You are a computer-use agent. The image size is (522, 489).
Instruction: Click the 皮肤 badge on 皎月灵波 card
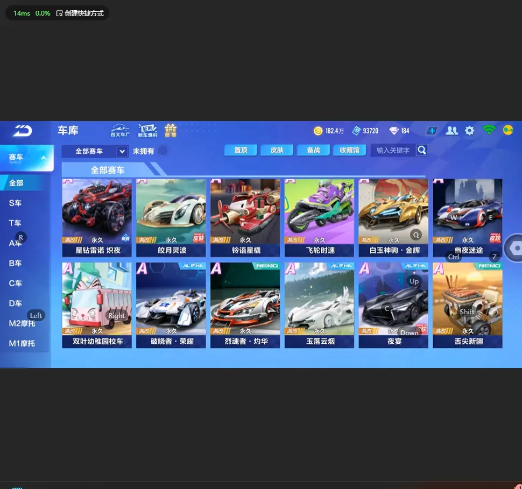pos(199,238)
